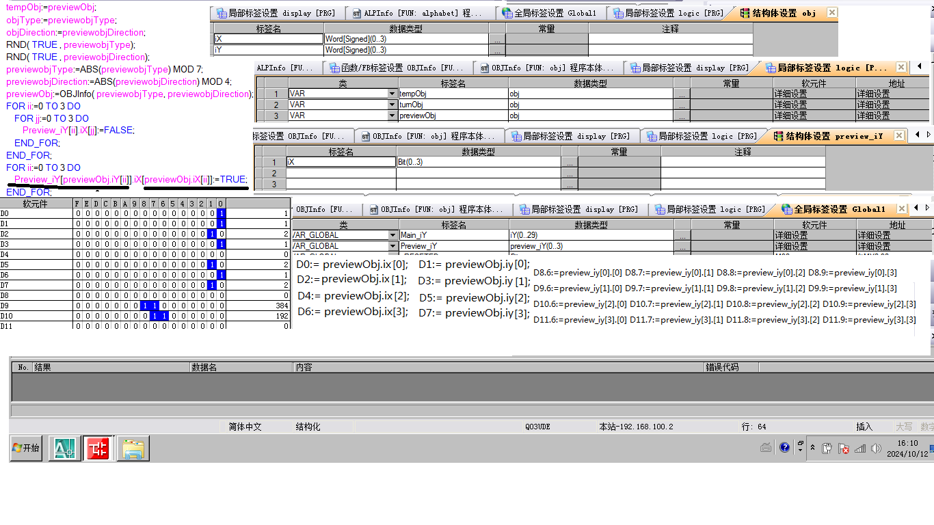Close the 结构体设置 preview_iY tab
This screenshot has height=525, width=934.
pyautogui.click(x=900, y=136)
